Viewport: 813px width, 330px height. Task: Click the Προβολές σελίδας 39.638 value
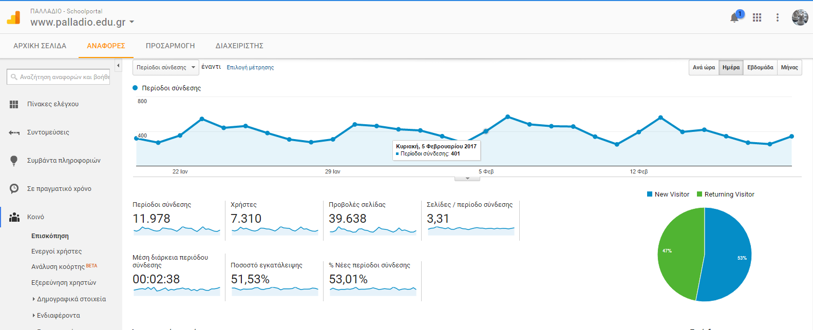[348, 219]
